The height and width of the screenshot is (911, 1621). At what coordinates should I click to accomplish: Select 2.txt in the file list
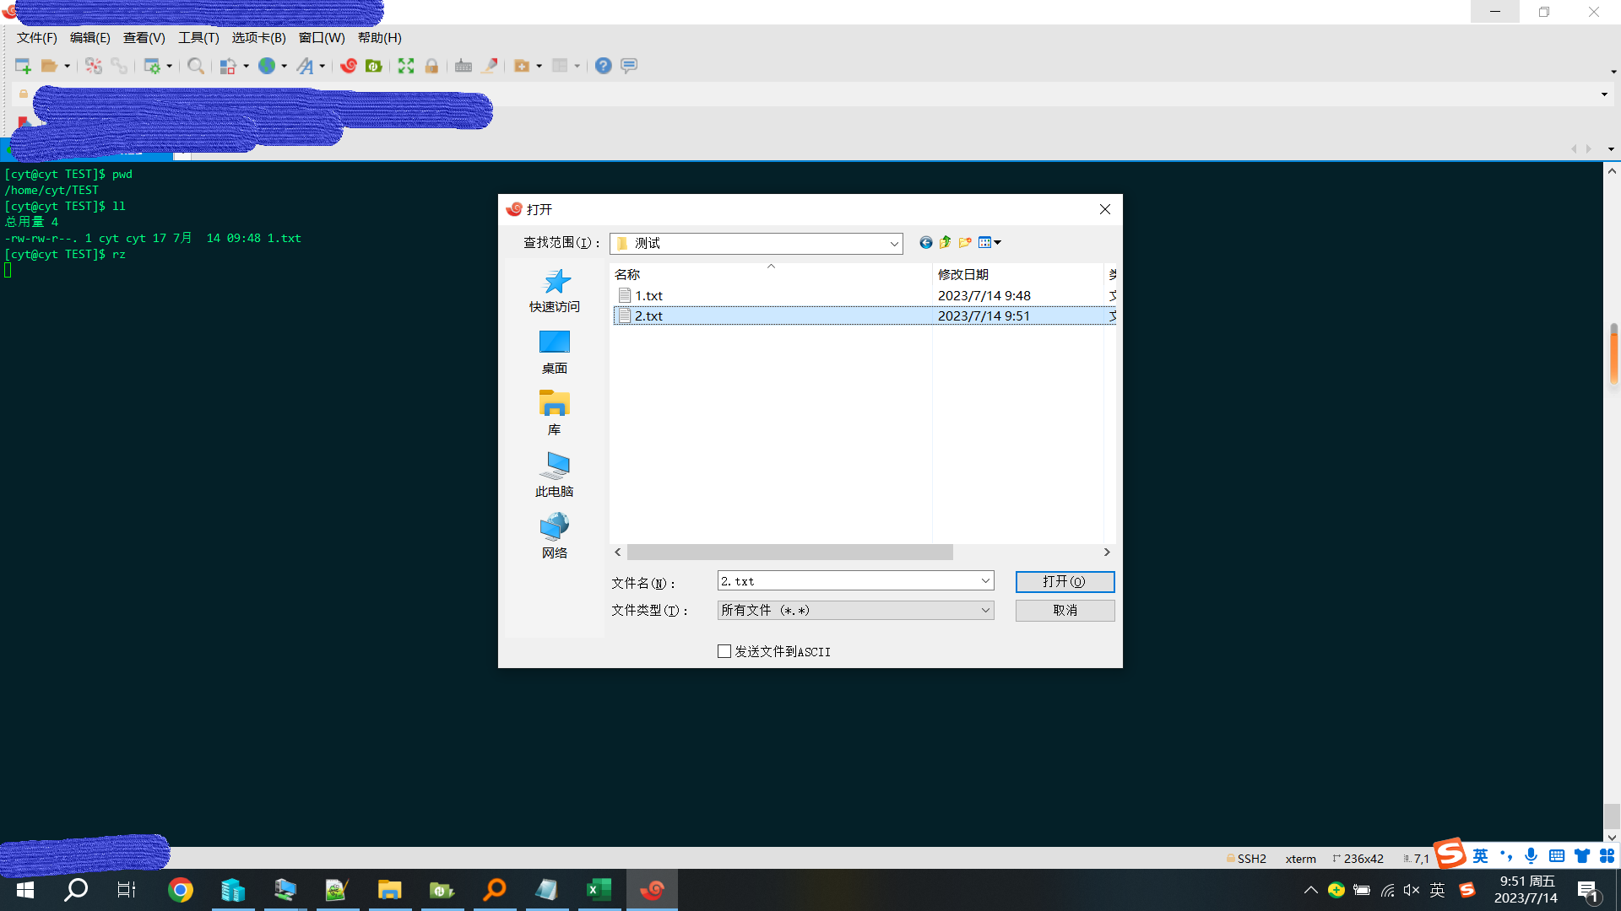865,315
